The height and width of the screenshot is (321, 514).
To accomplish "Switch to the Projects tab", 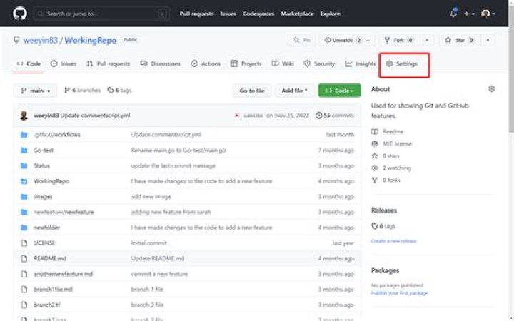I will [246, 63].
